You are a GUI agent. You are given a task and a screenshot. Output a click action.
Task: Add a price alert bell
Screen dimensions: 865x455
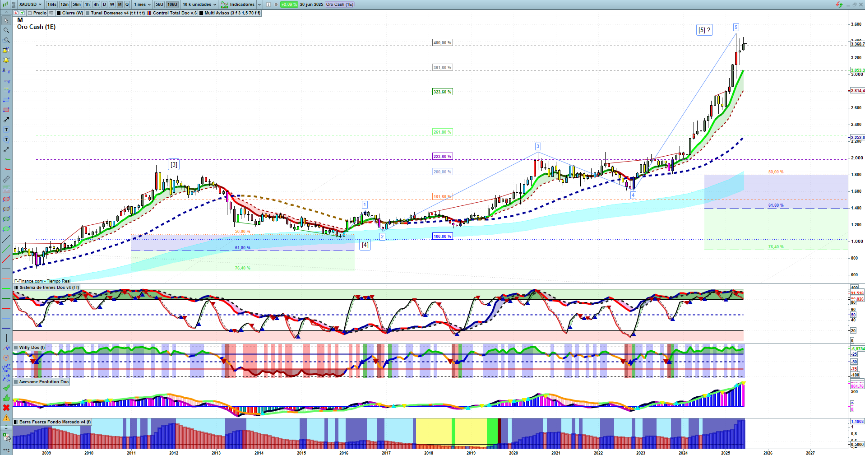click(x=6, y=60)
